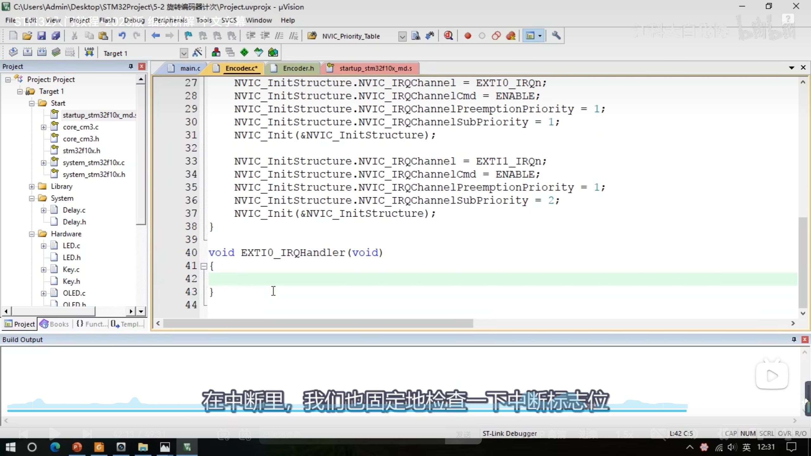The image size is (811, 456).
Task: Expand the Library folder
Action: pos(32,187)
